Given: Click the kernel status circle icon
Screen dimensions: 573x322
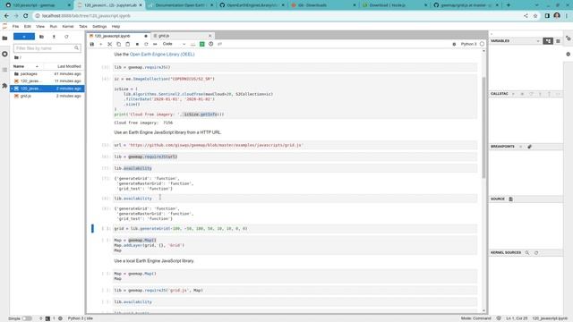Looking at the screenshot, I should 482,44.
